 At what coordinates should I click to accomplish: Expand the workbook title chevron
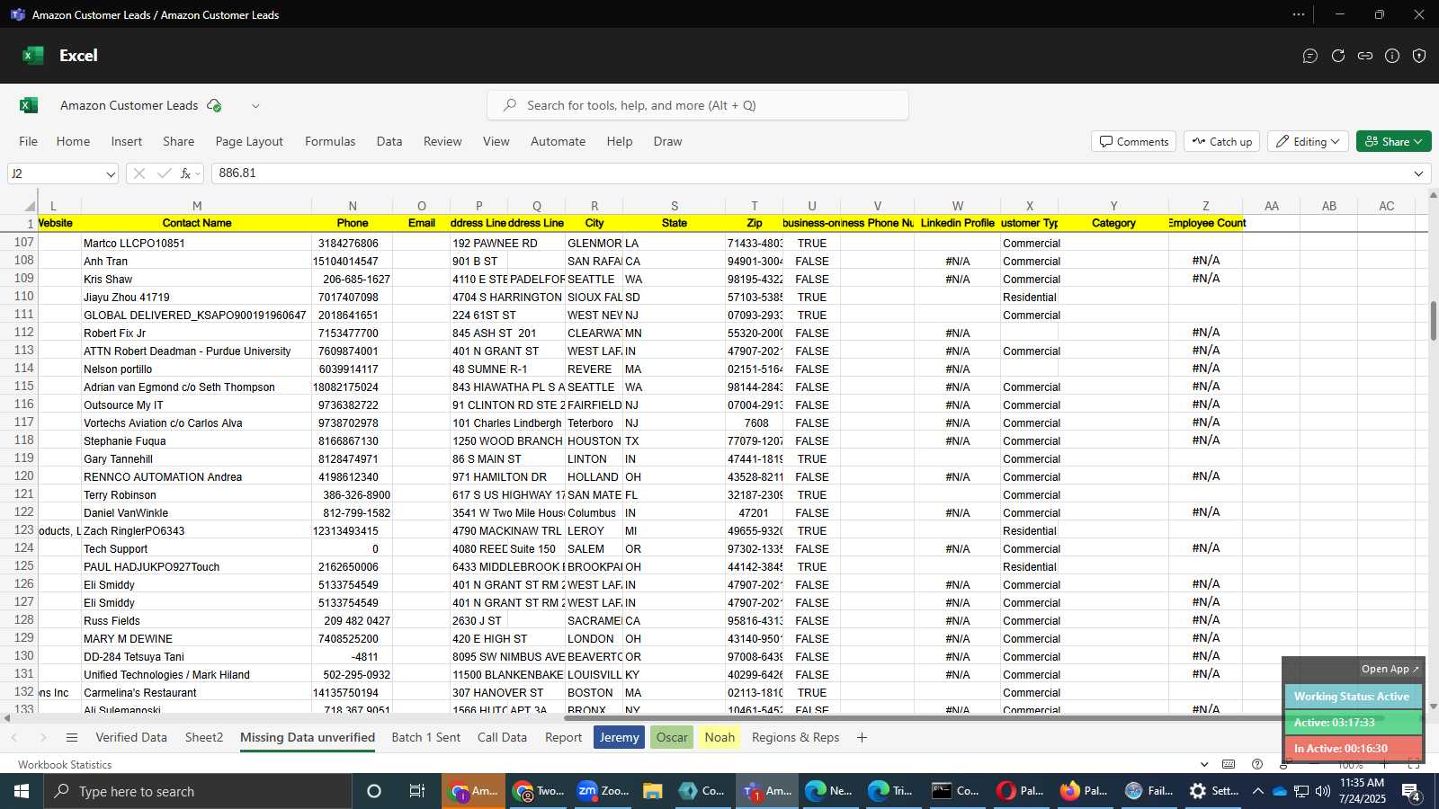point(255,106)
